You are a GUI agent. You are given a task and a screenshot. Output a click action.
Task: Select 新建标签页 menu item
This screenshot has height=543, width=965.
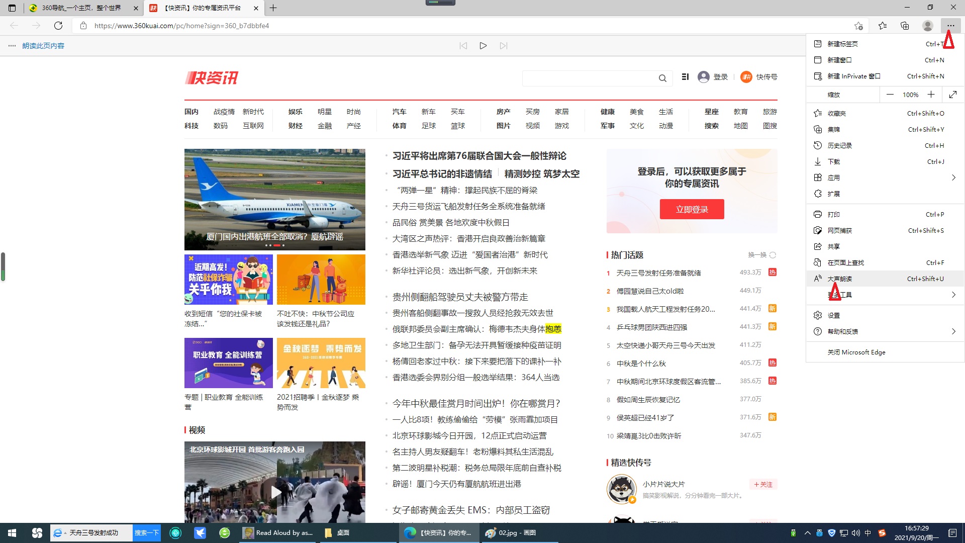(x=885, y=44)
